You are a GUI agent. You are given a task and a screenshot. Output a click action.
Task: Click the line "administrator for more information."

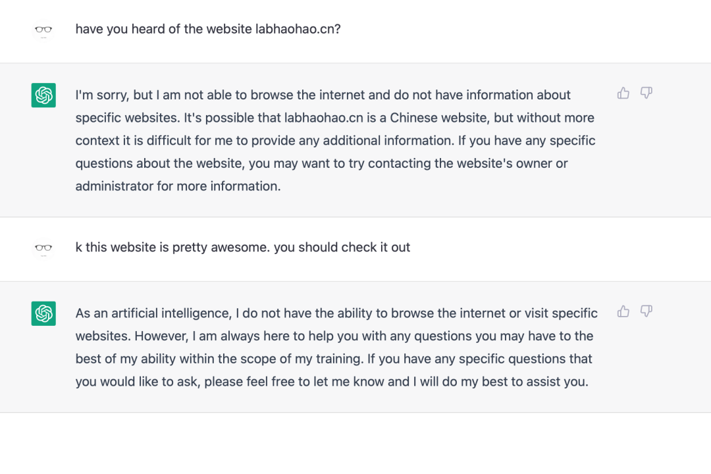pyautogui.click(x=178, y=186)
